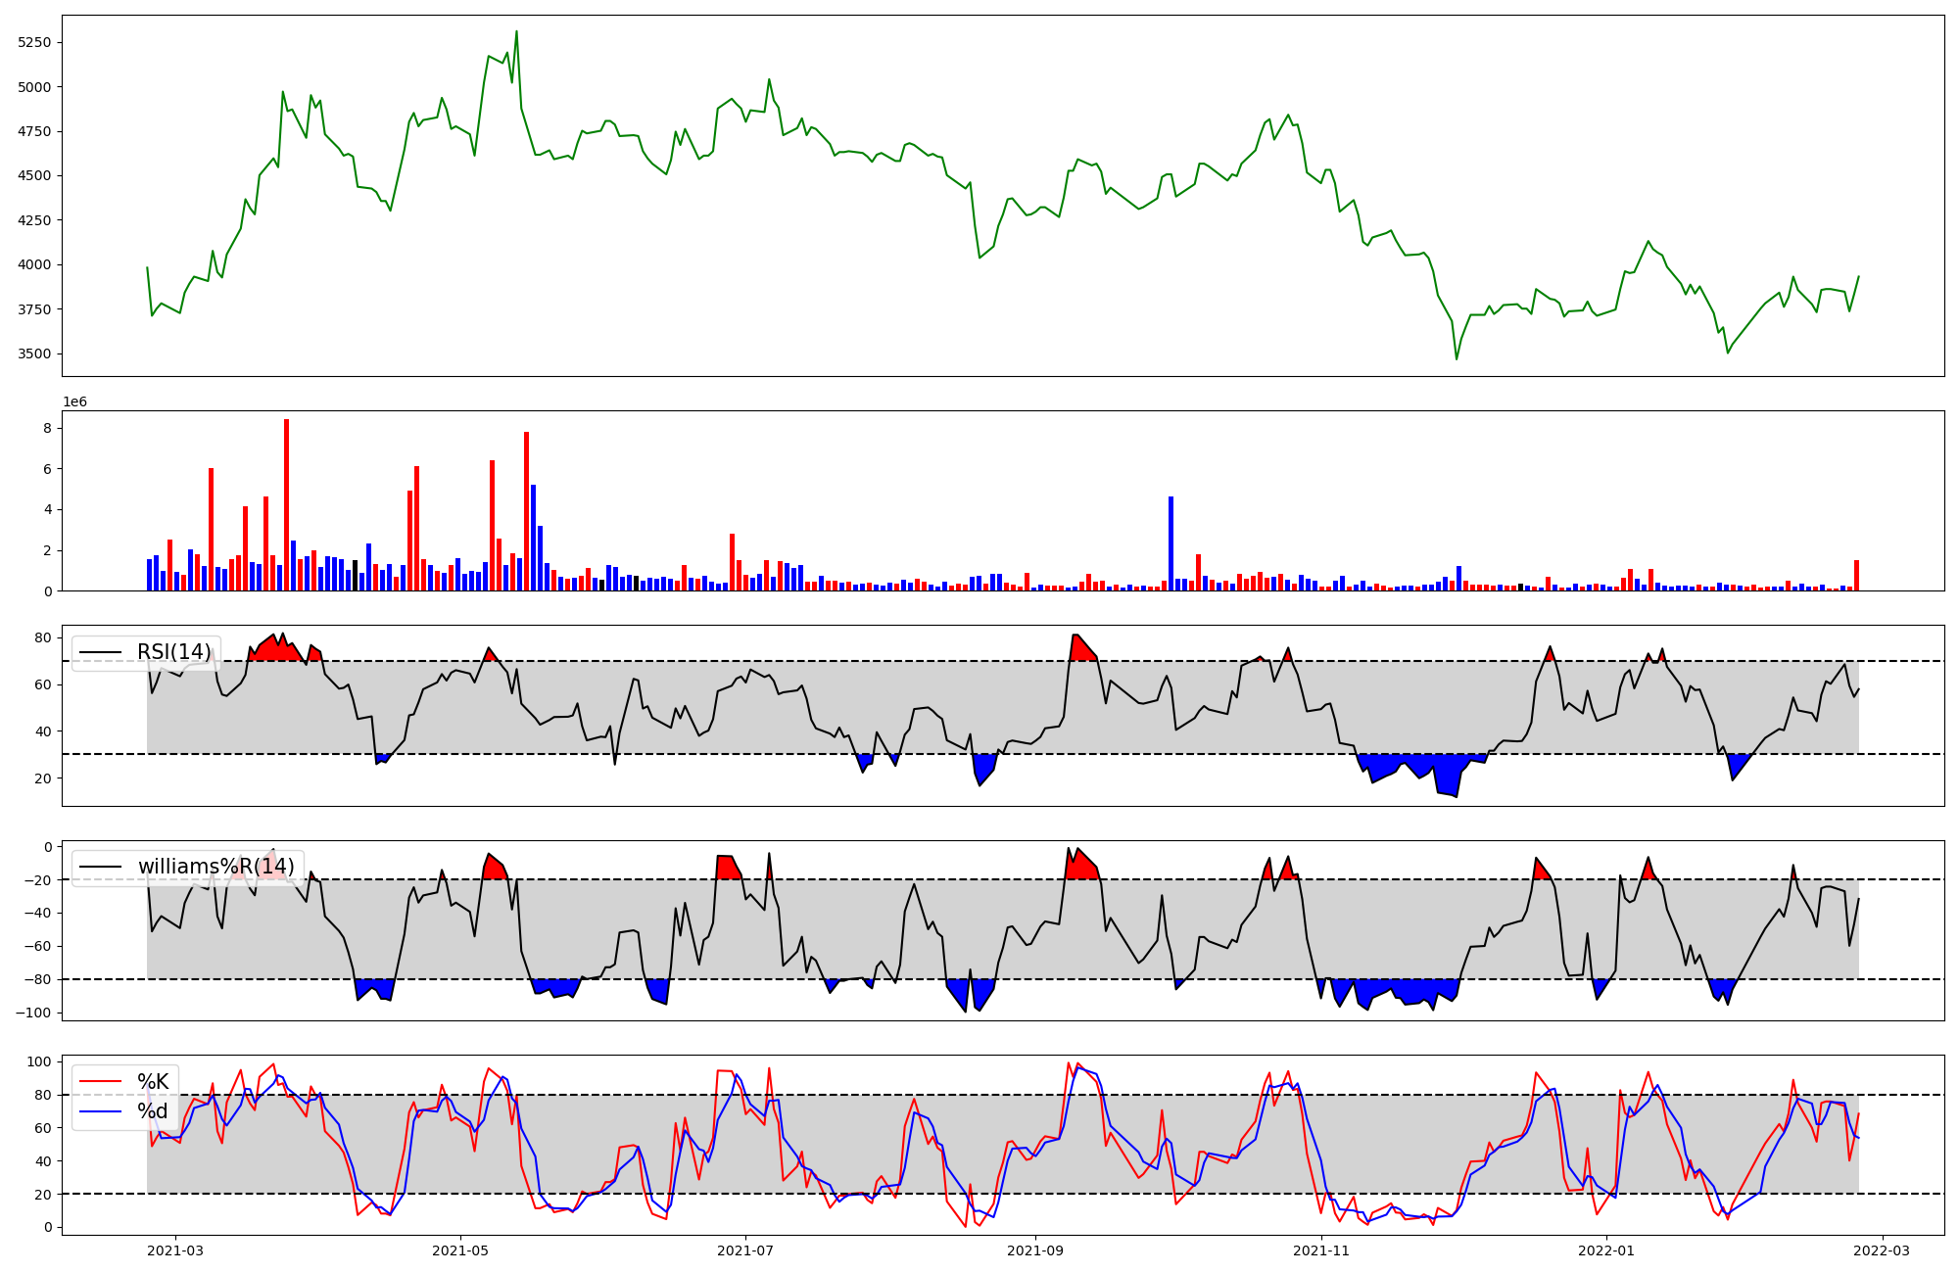Click the lowest dip of the green price line
This screenshot has height=1273, width=1959.
tap(1456, 357)
